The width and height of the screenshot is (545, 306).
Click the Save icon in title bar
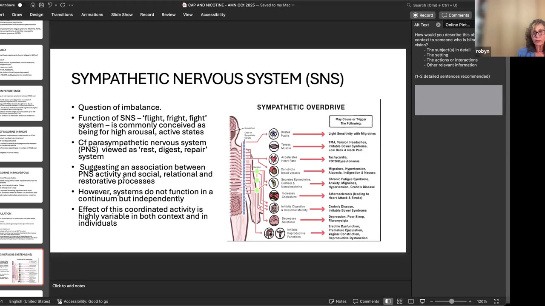coord(41,5)
